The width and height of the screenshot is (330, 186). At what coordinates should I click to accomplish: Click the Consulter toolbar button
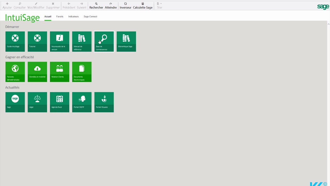(20, 6)
